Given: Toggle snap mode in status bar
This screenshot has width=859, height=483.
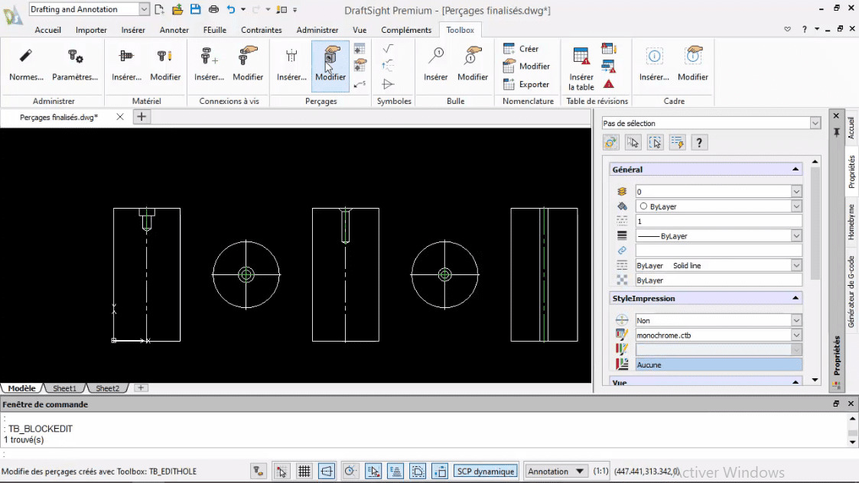Looking at the screenshot, I should click(x=281, y=471).
